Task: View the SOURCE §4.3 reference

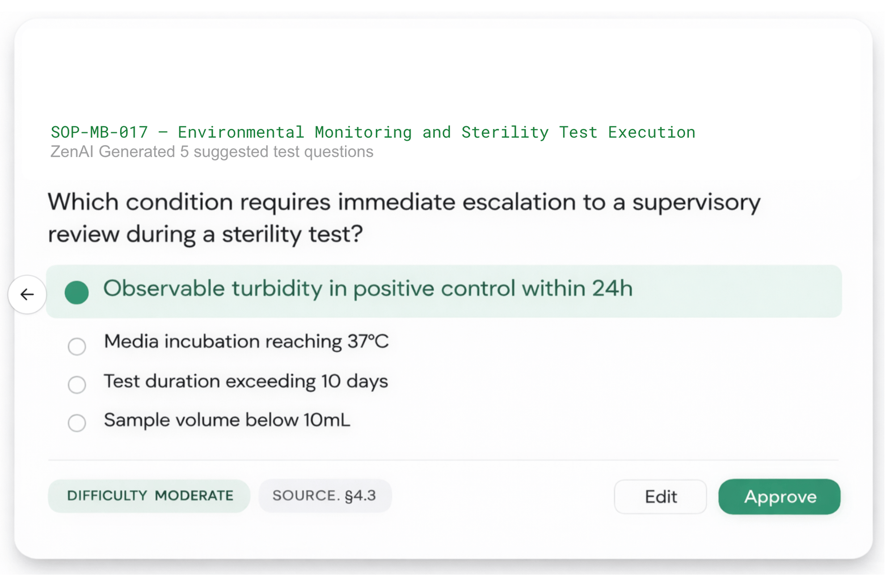Action: [325, 495]
